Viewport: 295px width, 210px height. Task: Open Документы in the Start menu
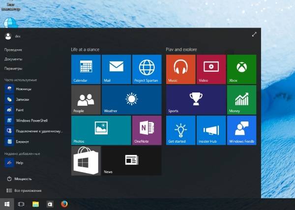tap(13, 59)
